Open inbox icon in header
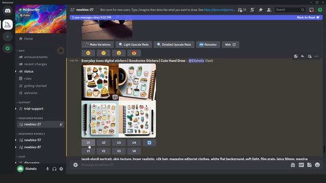The width and height of the screenshot is (326, 183). [x=311, y=10]
